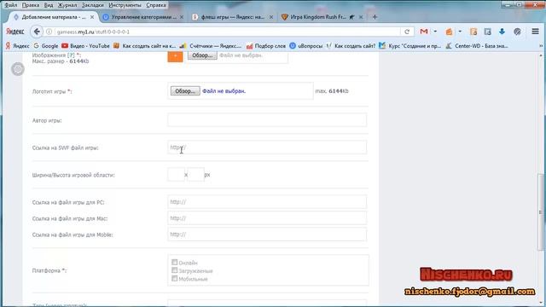Image resolution: width=546 pixels, height=307 pixels.
Task: Expand the orange extension dropdown arrow
Action: click(x=460, y=32)
